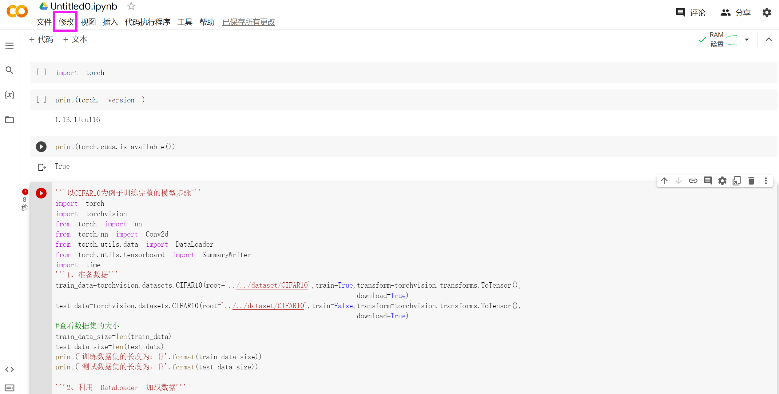Click empty run bracket of import torch cell
The image size is (779, 394).
41,72
